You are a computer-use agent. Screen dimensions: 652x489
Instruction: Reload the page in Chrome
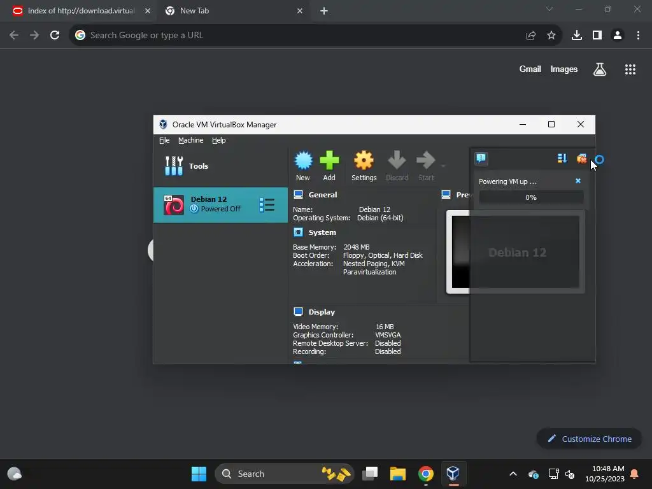pyautogui.click(x=55, y=36)
